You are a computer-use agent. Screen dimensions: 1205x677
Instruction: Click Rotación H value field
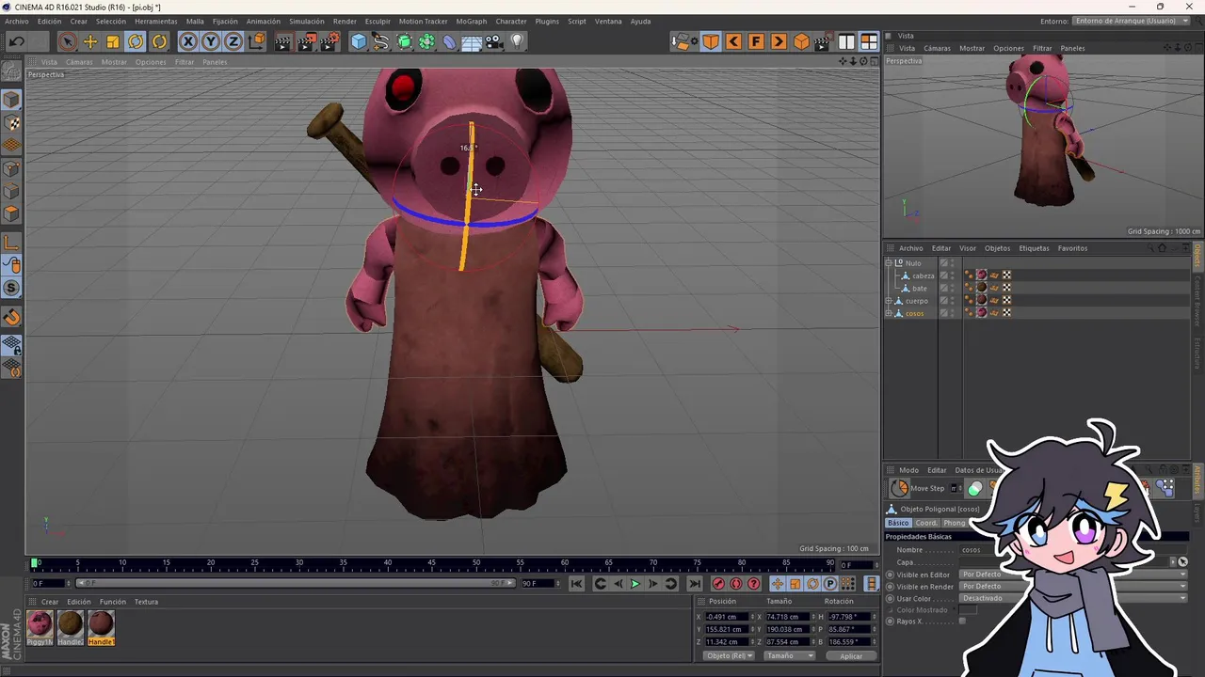(848, 617)
